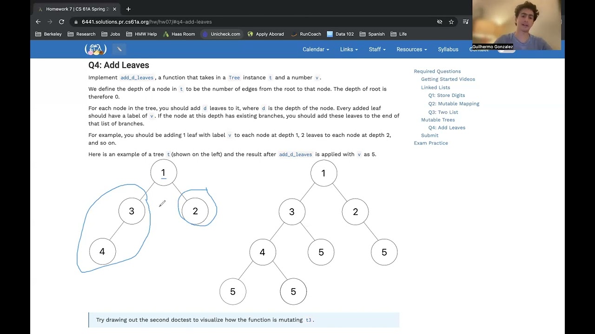Screen dimensions: 595x334
Task: Open the Jobs bookmarks folder
Action: [111, 34]
